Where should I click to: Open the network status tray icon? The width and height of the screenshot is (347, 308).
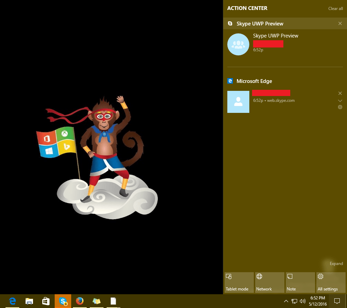pyautogui.click(x=294, y=301)
